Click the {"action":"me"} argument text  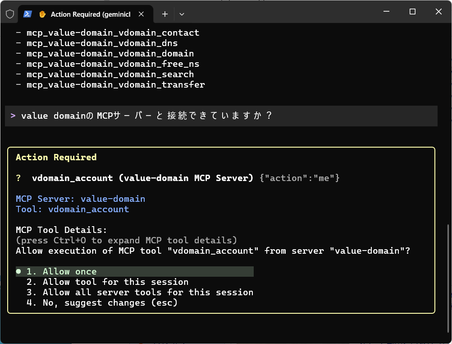tap(300, 178)
